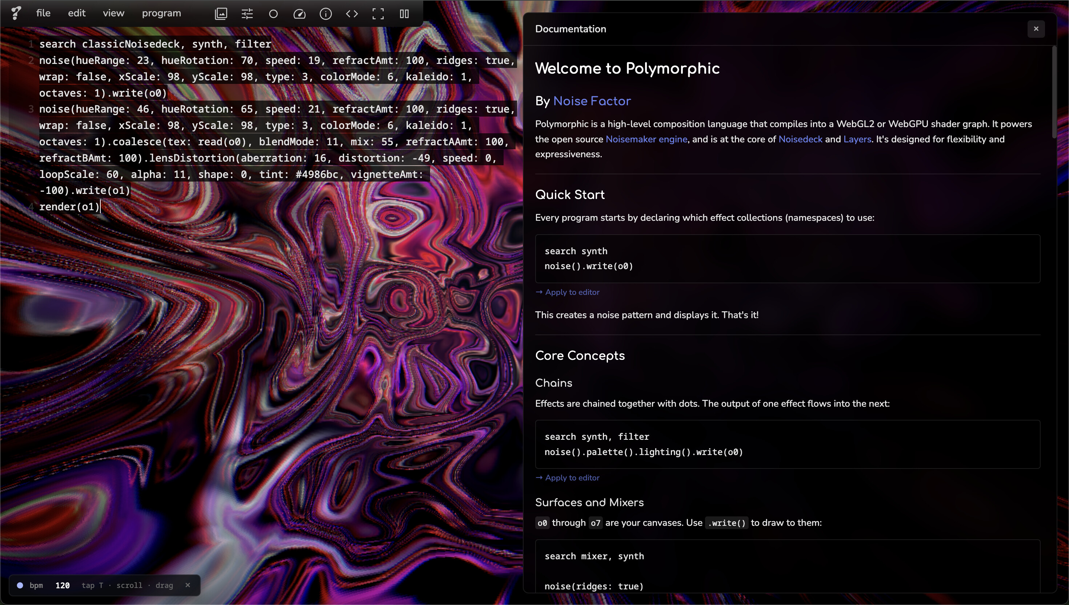The width and height of the screenshot is (1069, 605).
Task: Click the circle record icon
Action: pyautogui.click(x=273, y=14)
